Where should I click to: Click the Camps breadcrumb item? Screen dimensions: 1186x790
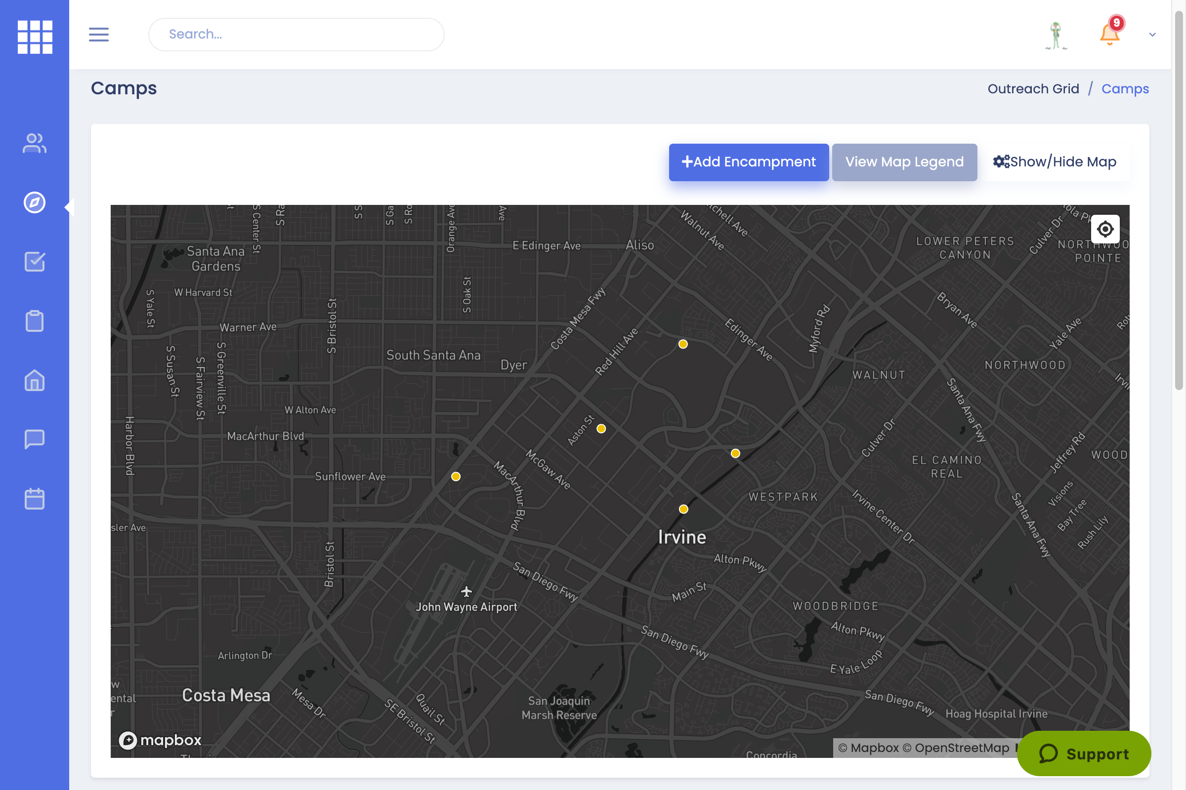1125,89
